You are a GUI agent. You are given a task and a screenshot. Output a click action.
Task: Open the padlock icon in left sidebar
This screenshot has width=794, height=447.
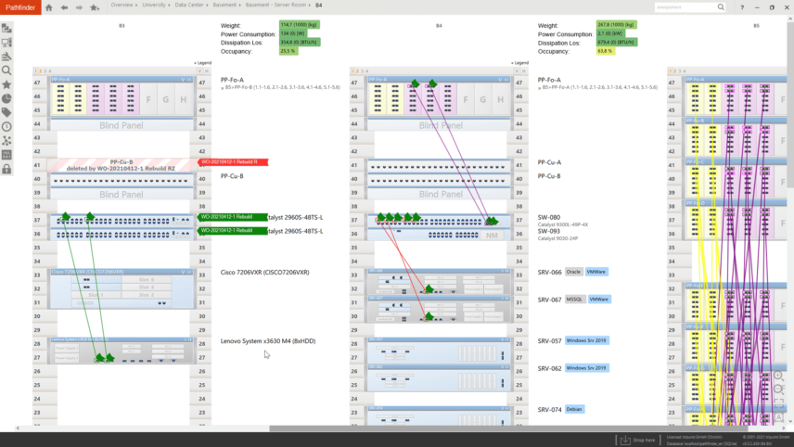click(x=6, y=169)
